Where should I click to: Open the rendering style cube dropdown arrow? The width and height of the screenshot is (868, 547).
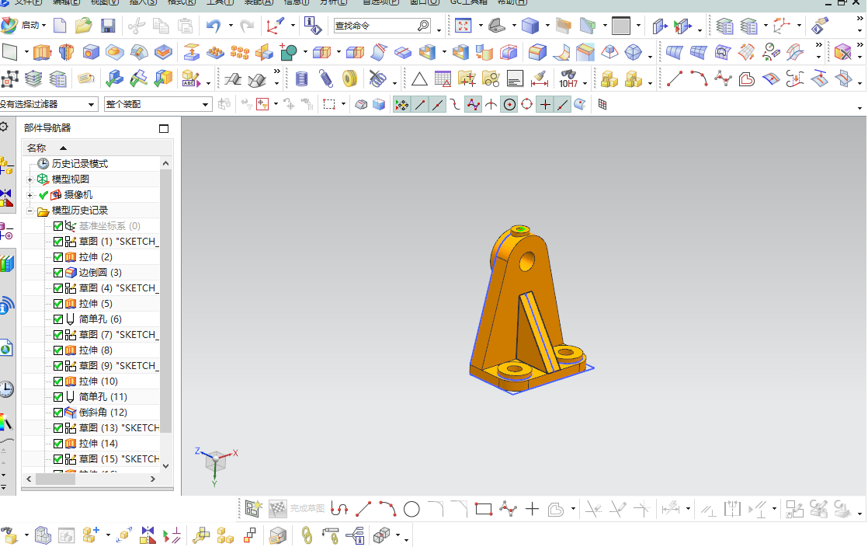pyautogui.click(x=547, y=26)
